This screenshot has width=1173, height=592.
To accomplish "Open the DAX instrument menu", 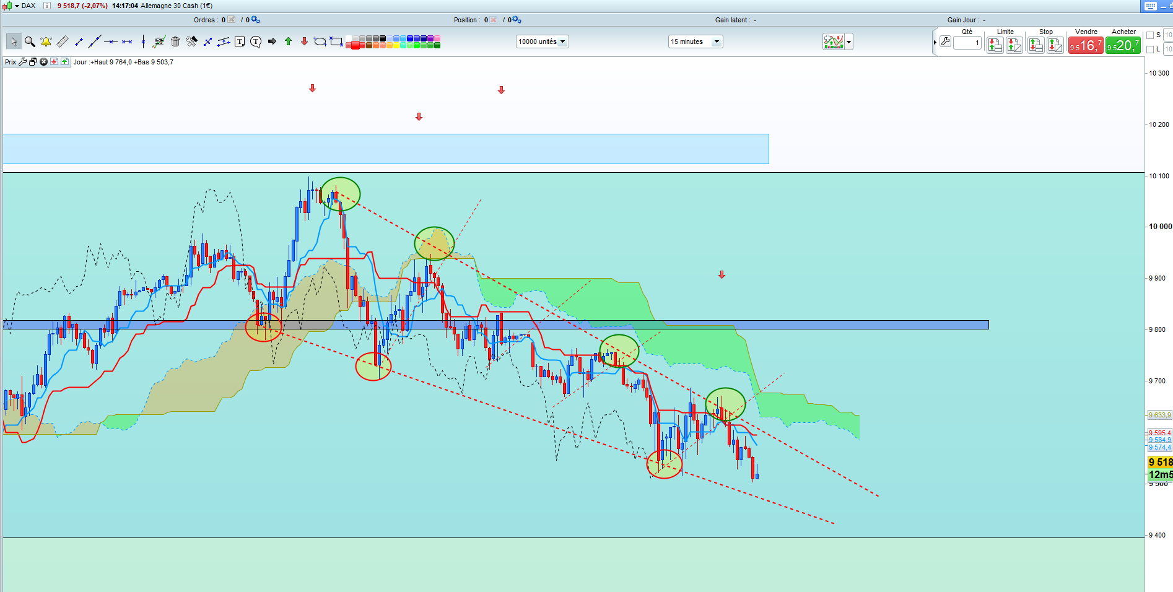I will click(x=24, y=6).
